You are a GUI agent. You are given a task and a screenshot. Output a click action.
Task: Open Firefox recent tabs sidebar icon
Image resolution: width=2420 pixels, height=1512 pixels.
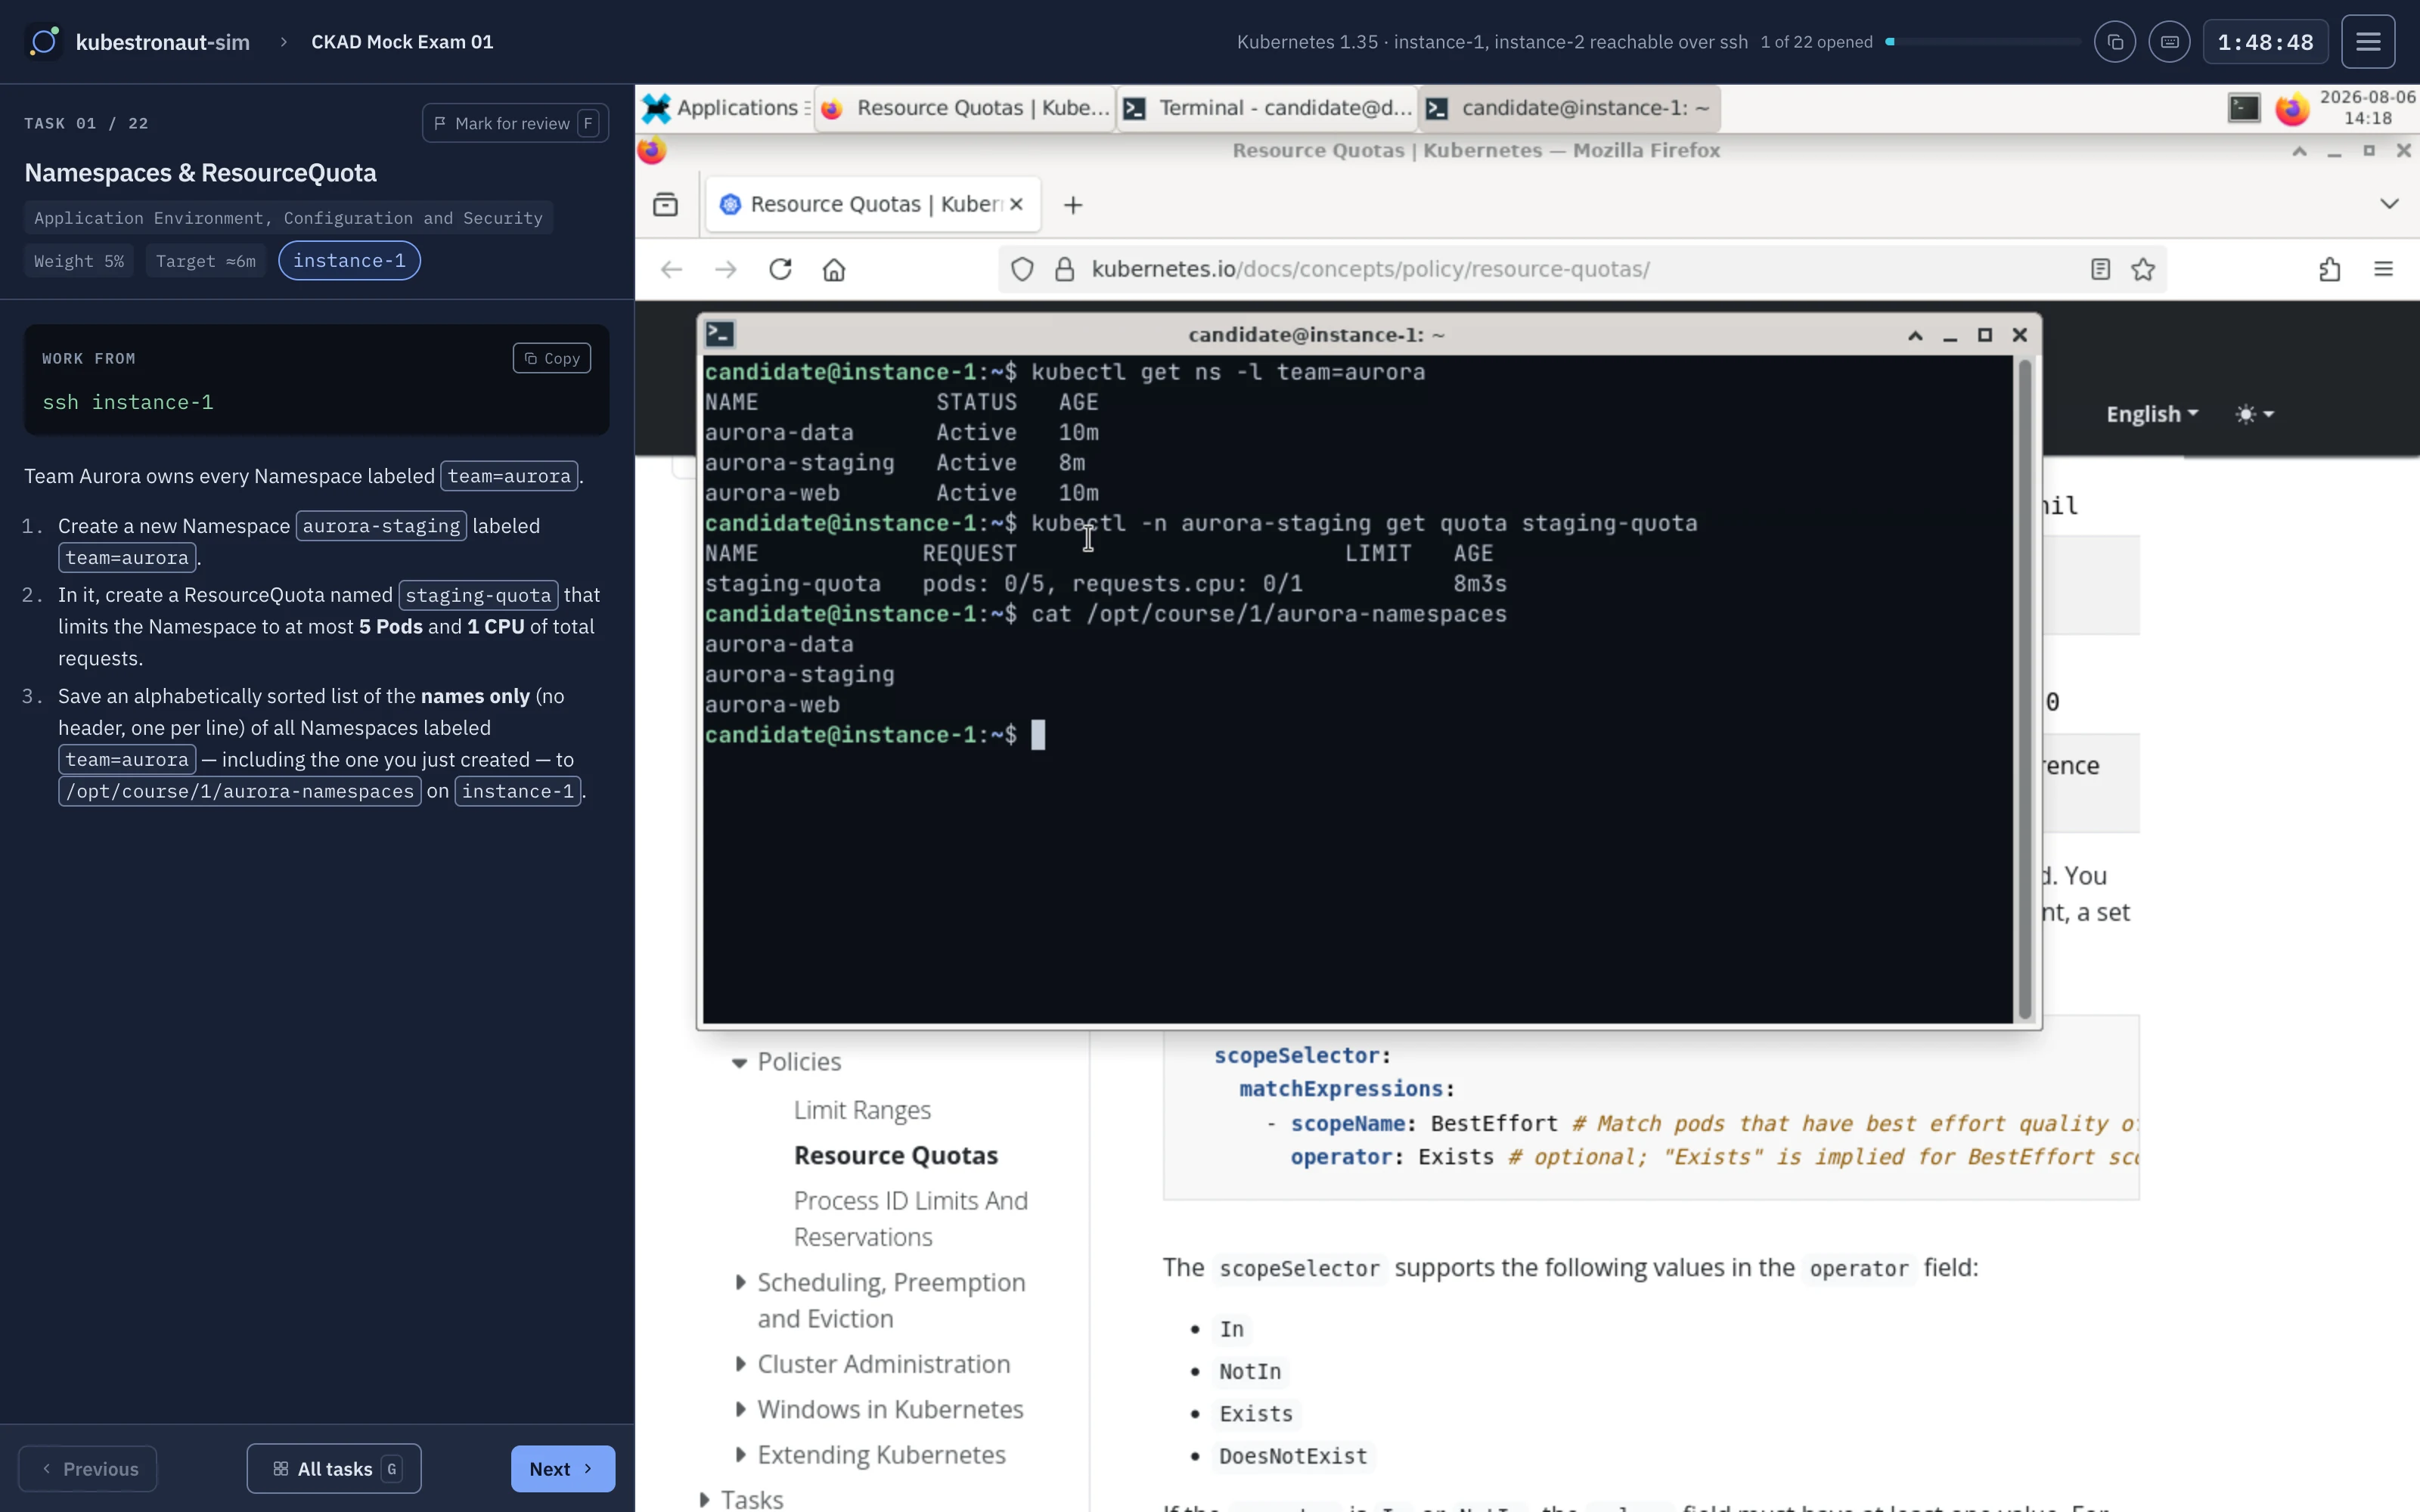pyautogui.click(x=665, y=205)
